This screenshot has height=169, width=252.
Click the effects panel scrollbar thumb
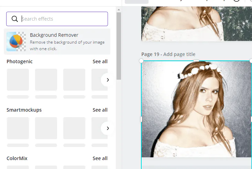(x=119, y=46)
